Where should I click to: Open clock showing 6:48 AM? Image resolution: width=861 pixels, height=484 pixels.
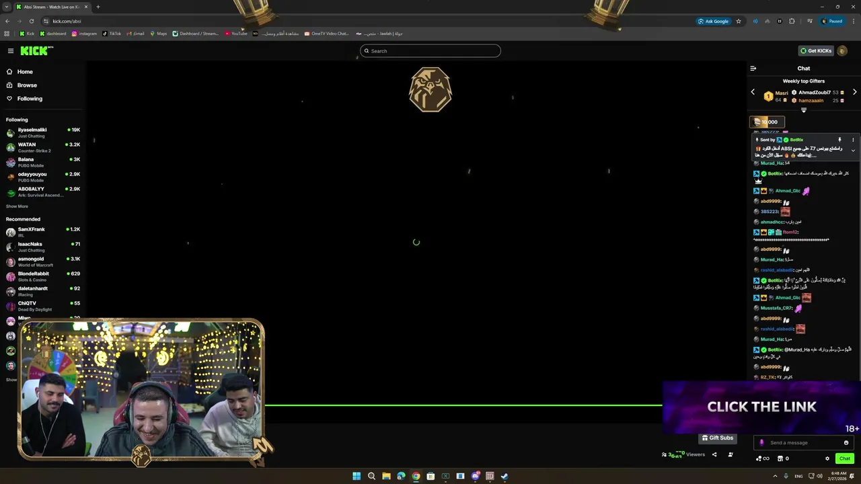click(x=839, y=476)
